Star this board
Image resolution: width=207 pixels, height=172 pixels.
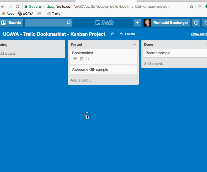pyautogui.click(x=112, y=34)
